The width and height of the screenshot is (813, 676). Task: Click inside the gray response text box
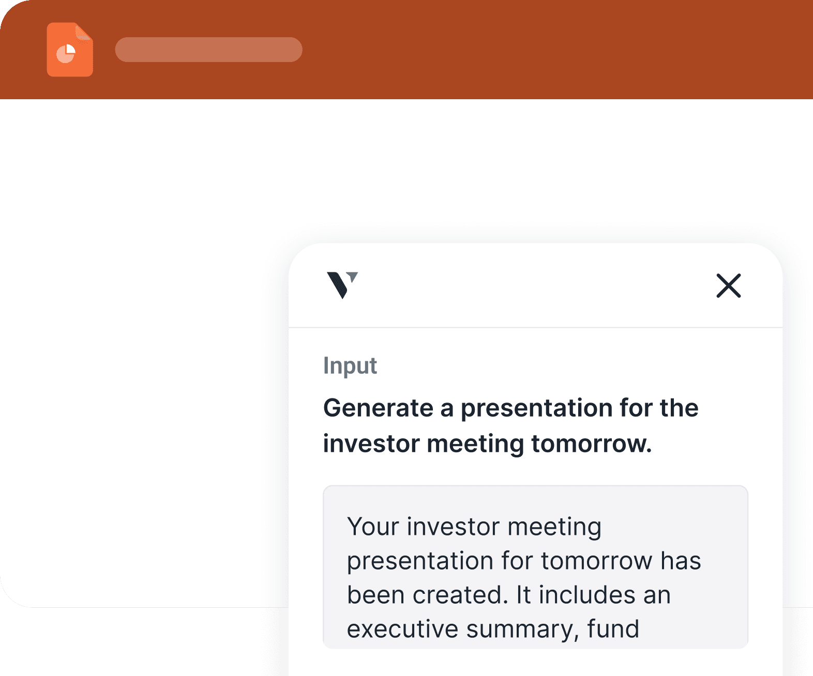click(x=535, y=567)
